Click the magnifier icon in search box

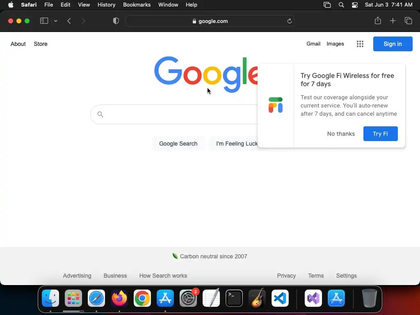[x=100, y=114]
